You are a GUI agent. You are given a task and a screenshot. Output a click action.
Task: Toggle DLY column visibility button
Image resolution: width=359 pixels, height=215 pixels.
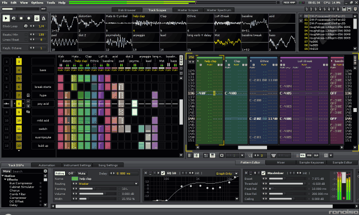pos(316,155)
